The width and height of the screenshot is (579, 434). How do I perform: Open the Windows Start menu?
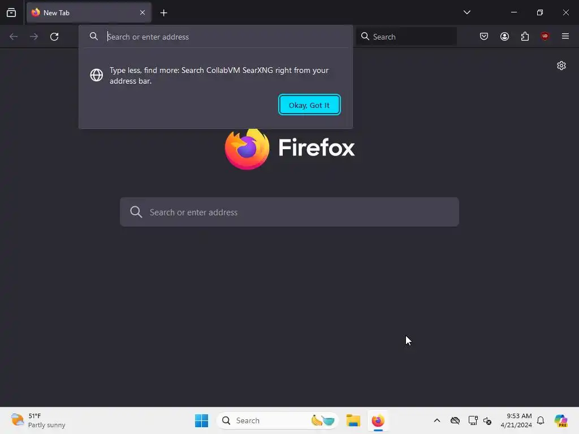(202, 420)
